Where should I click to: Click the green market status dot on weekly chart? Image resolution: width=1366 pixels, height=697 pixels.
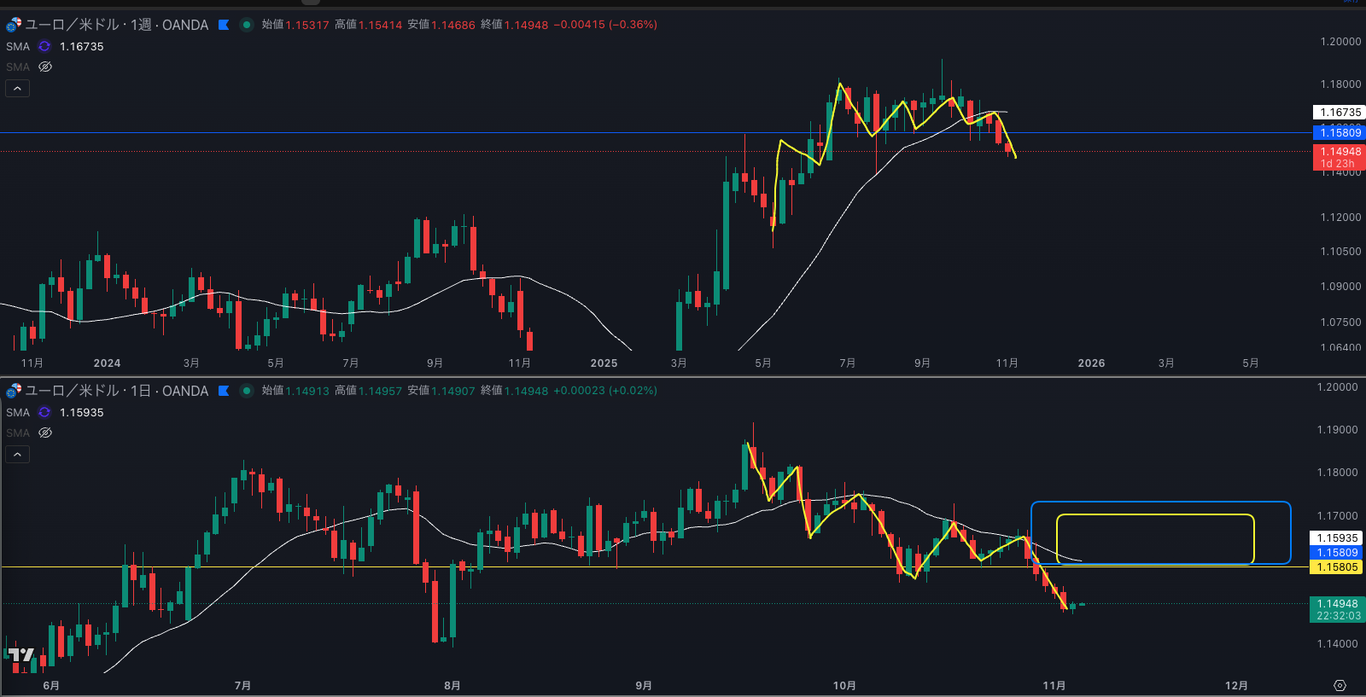[247, 25]
